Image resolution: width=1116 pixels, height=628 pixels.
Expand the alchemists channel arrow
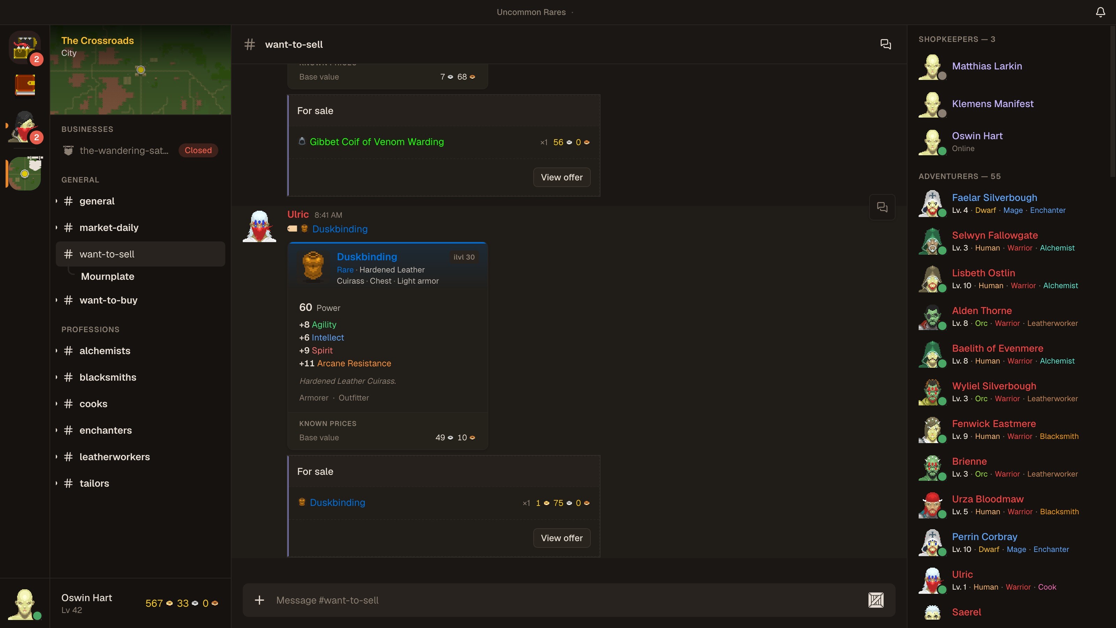(x=56, y=351)
